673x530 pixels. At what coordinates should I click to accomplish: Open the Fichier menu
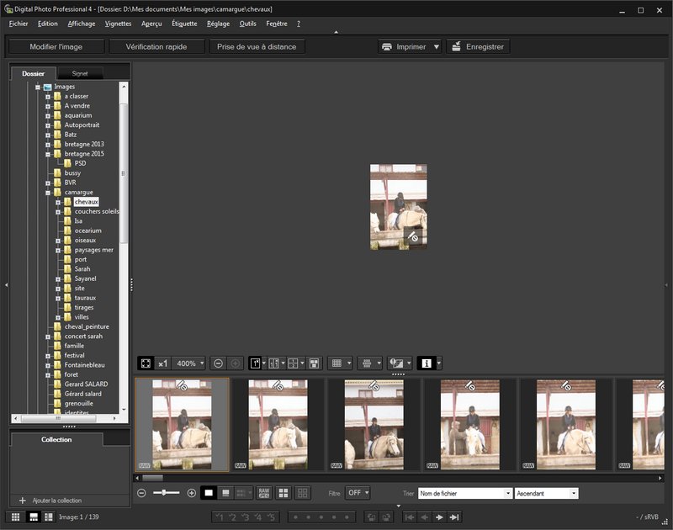tap(19, 24)
